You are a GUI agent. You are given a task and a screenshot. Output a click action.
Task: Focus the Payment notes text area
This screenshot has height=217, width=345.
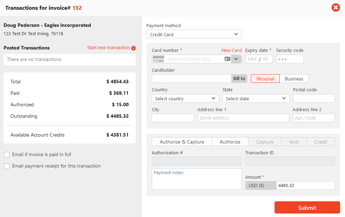(196, 179)
